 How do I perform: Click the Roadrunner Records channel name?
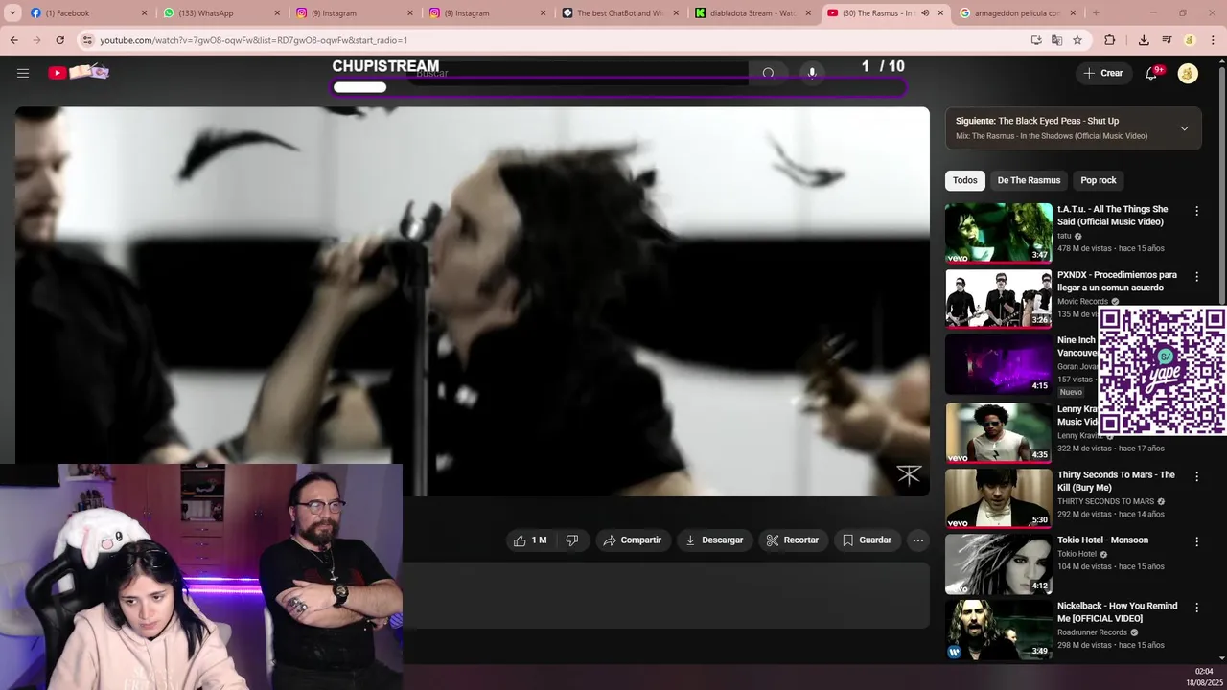coord(1092,632)
